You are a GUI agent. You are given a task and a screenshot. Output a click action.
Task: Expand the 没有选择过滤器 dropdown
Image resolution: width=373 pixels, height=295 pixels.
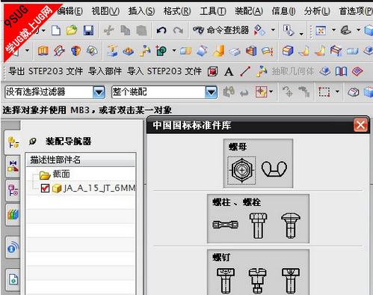pyautogui.click(x=99, y=92)
